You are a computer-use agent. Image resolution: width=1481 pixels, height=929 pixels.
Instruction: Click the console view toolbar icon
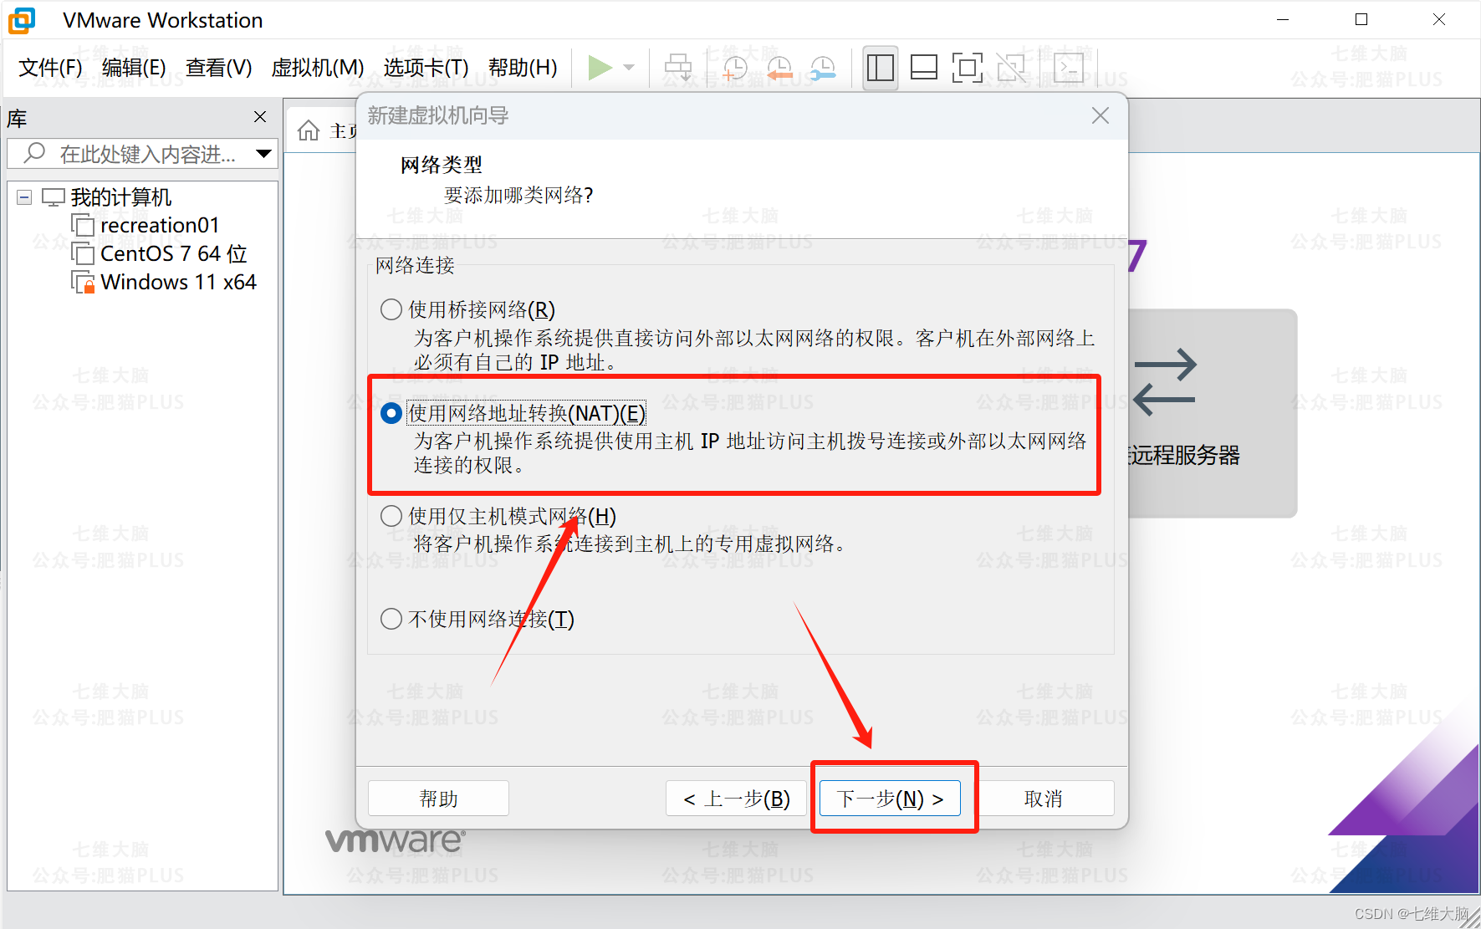pos(1069,68)
